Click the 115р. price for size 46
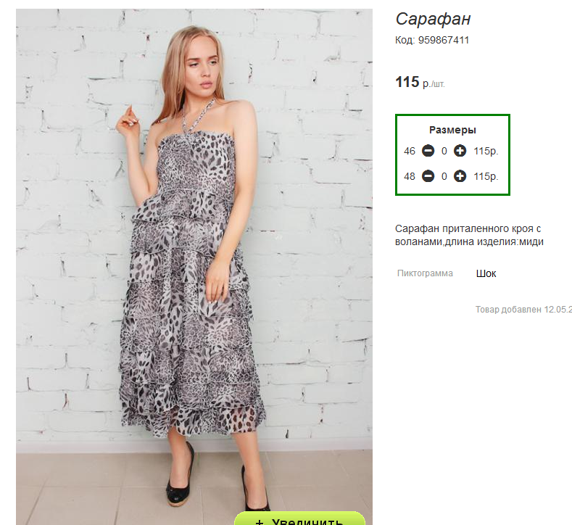Image resolution: width=572 pixels, height=525 pixels. click(x=486, y=152)
